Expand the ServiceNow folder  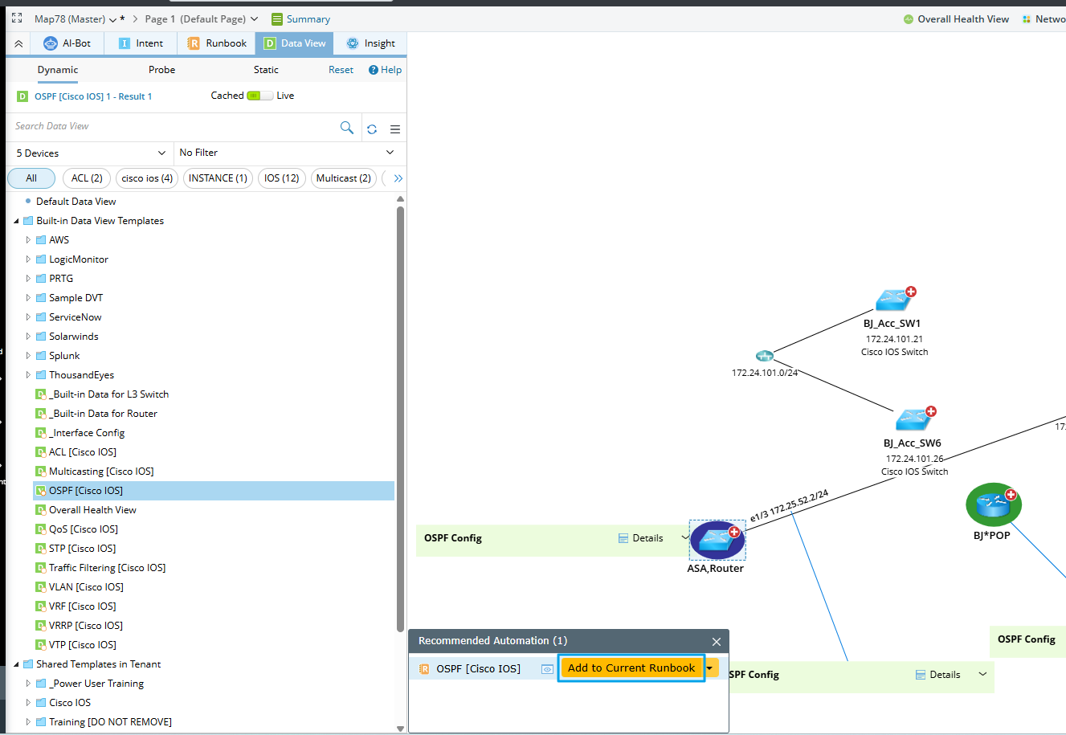point(28,317)
